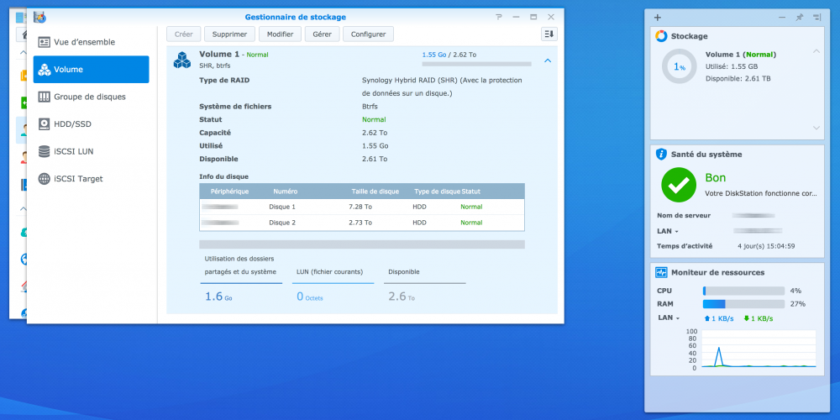
Task: Select Utilisation des dossiers partagés et du système tab
Action: (241, 265)
